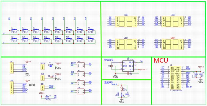
Task: Select the K1 push button symbol
Action: [14, 30]
